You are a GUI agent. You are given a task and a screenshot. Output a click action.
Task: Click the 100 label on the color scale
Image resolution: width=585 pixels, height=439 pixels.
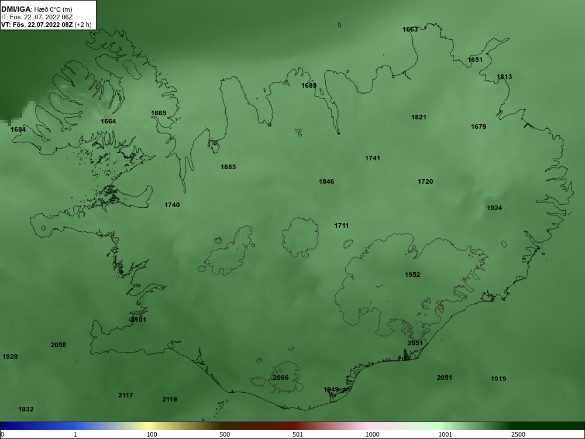tap(152, 434)
